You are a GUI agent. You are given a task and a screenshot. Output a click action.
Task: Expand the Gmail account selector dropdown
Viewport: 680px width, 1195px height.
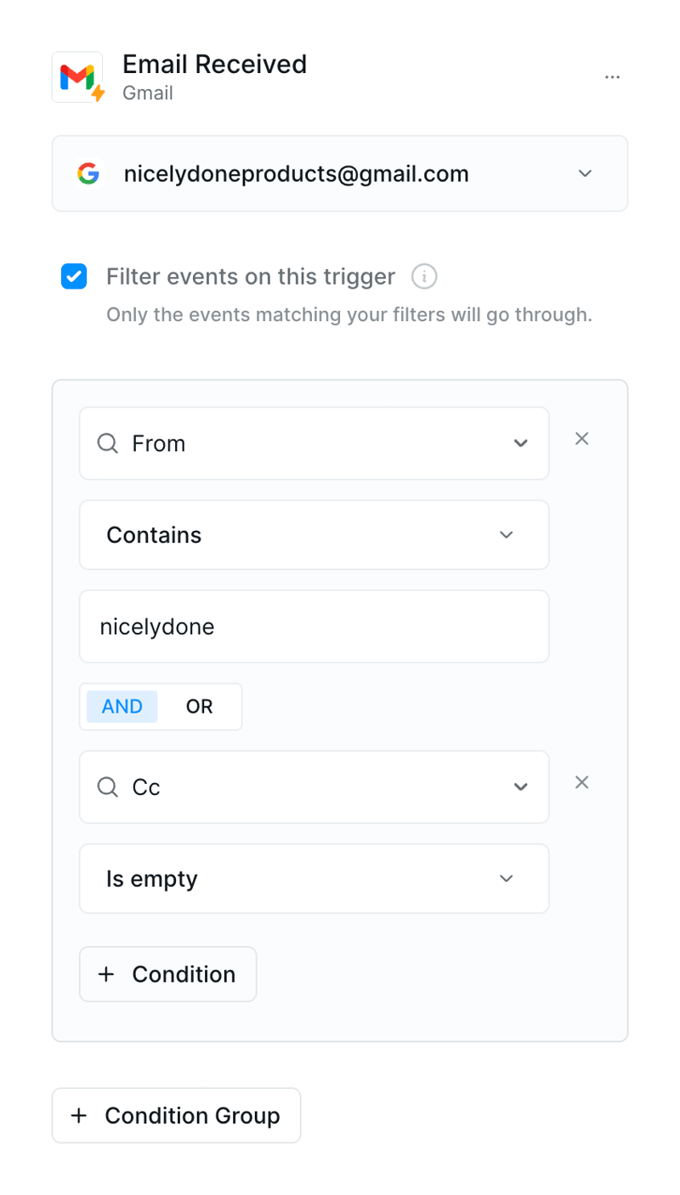(x=585, y=173)
